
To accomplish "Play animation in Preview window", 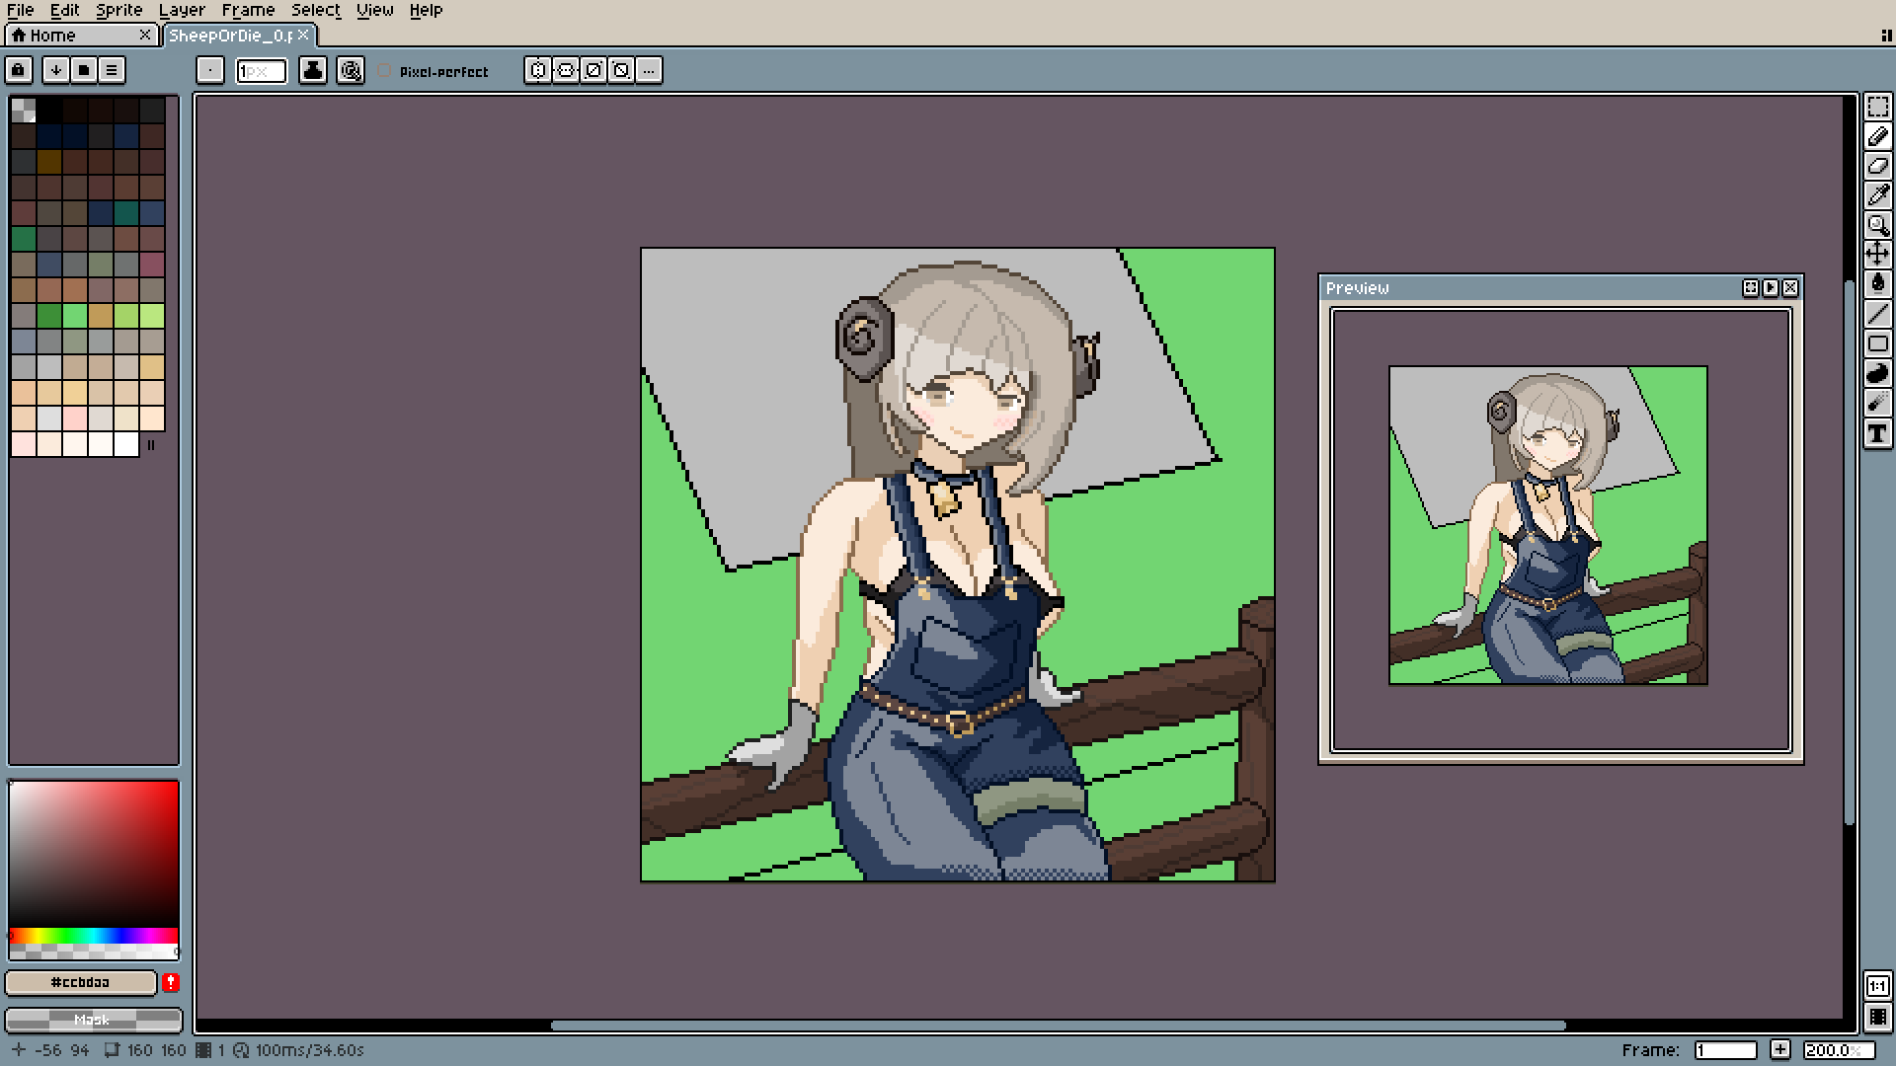I will pyautogui.click(x=1771, y=288).
